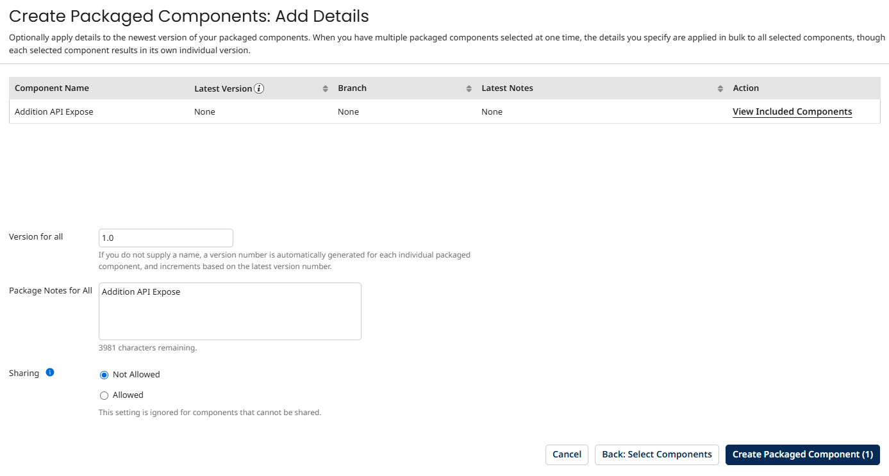Click the Branch column header label
The width and height of the screenshot is (889, 476).
click(353, 88)
